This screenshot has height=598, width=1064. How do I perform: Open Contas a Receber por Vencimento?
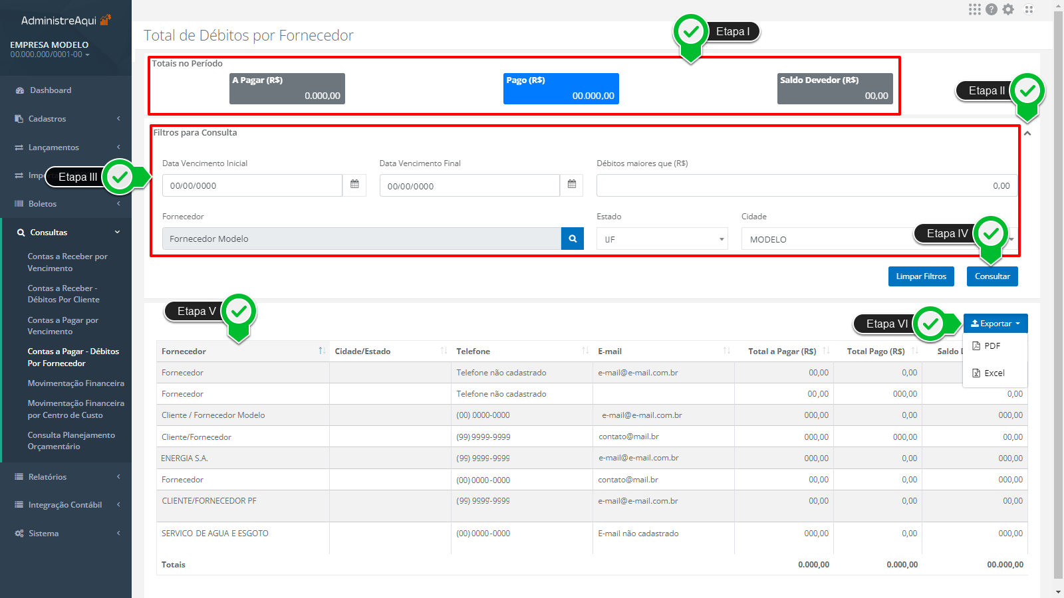pyautogui.click(x=67, y=262)
